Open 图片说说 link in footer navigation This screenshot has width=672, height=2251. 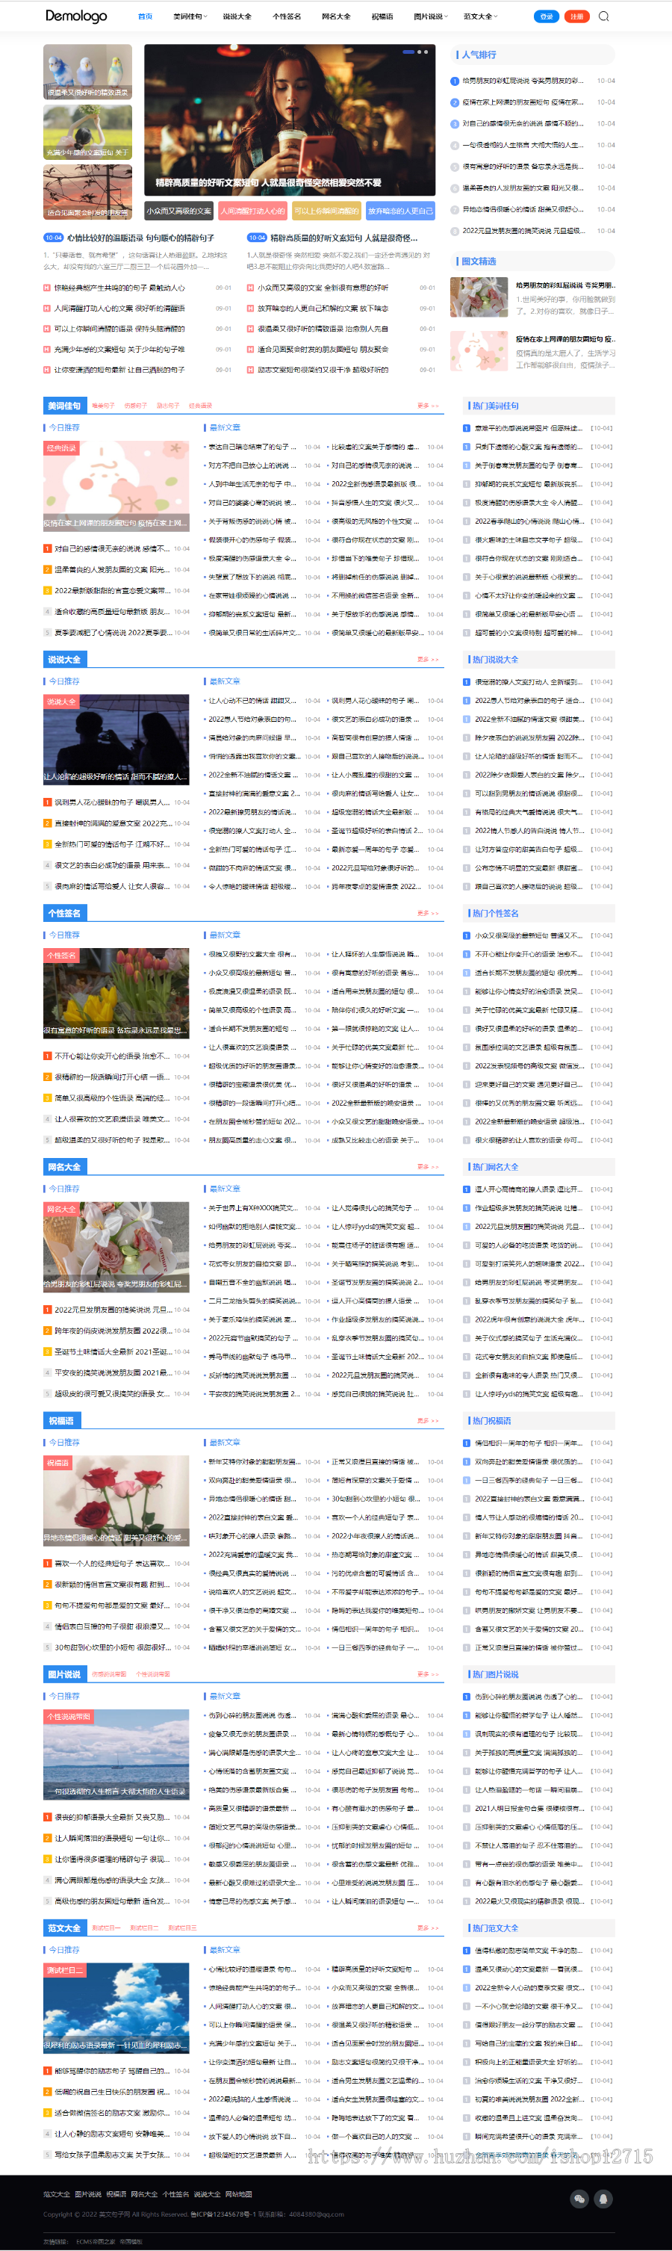pos(88,2194)
